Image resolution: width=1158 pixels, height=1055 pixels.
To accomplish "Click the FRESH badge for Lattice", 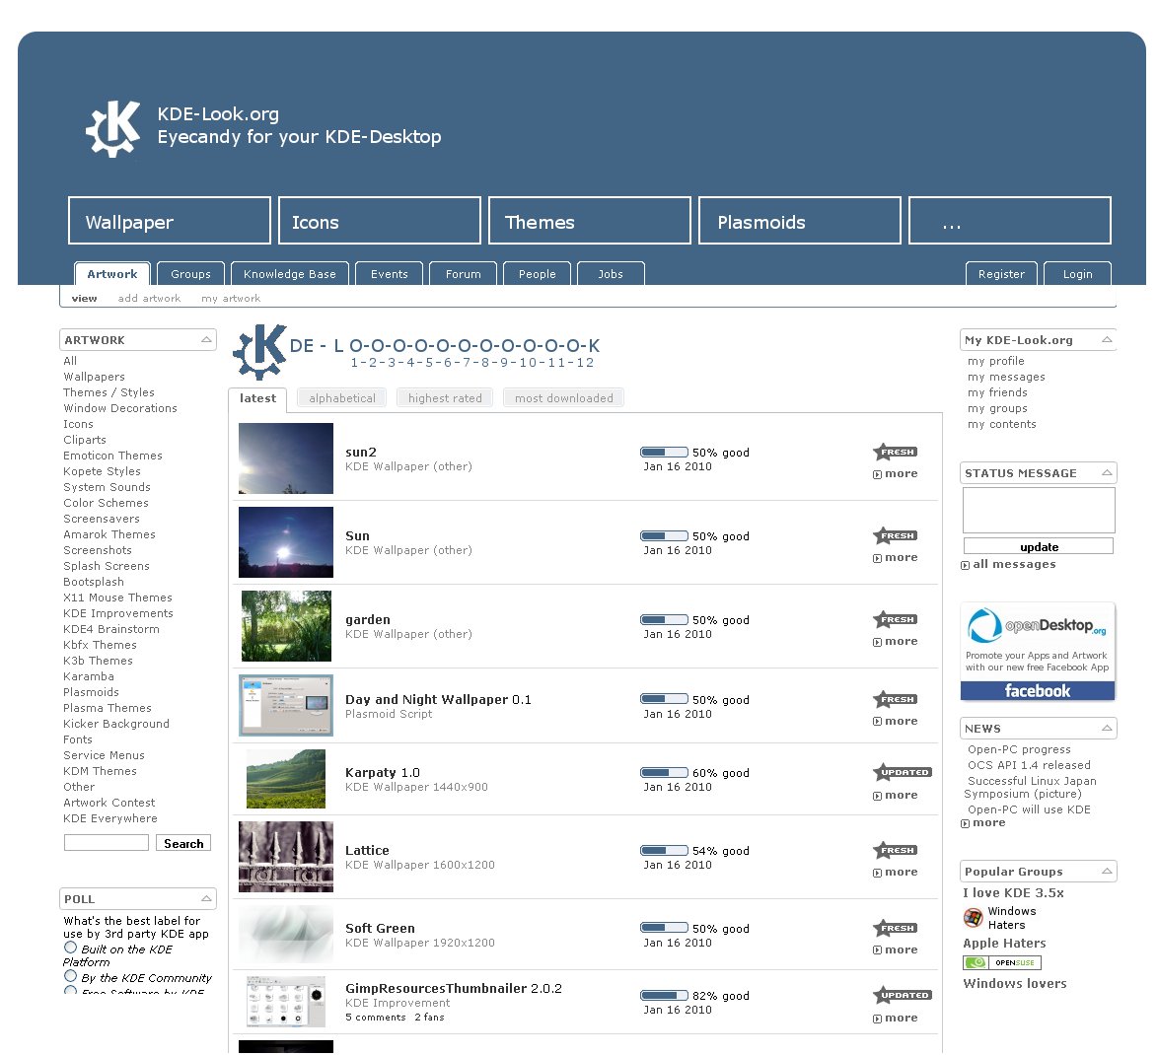I will [895, 851].
